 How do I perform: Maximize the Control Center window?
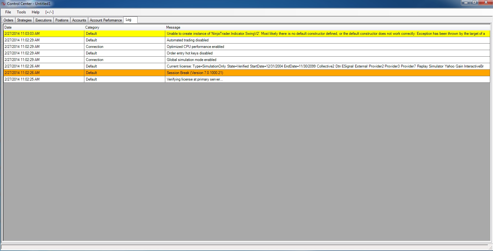(x=474, y=3)
